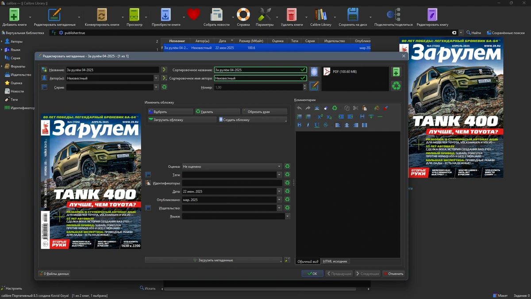Toggle italic formatting in comments toolbar

click(308, 125)
